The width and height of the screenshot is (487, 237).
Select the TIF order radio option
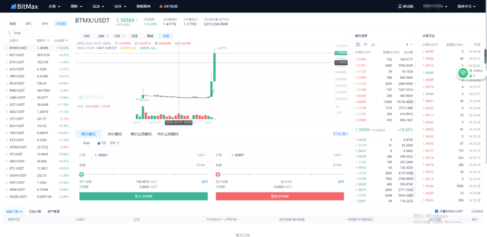tap(99, 143)
